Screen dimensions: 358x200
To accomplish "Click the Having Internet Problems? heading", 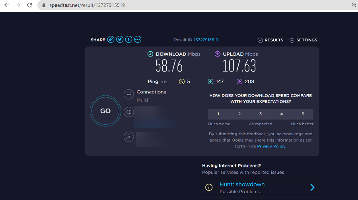I will [x=231, y=165].
